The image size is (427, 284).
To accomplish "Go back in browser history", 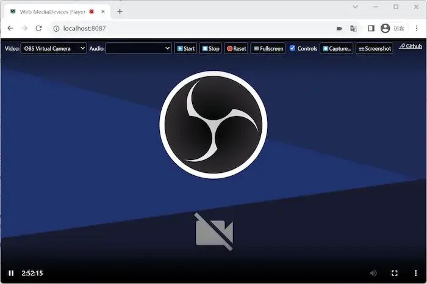I will coord(10,28).
